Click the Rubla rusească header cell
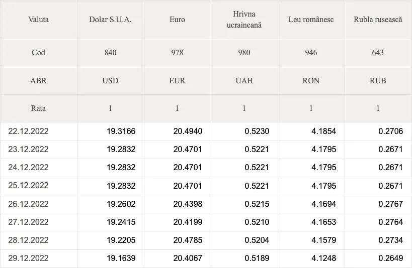 378,20
